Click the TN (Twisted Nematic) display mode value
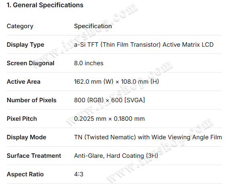The image size is (244, 188). point(105,137)
